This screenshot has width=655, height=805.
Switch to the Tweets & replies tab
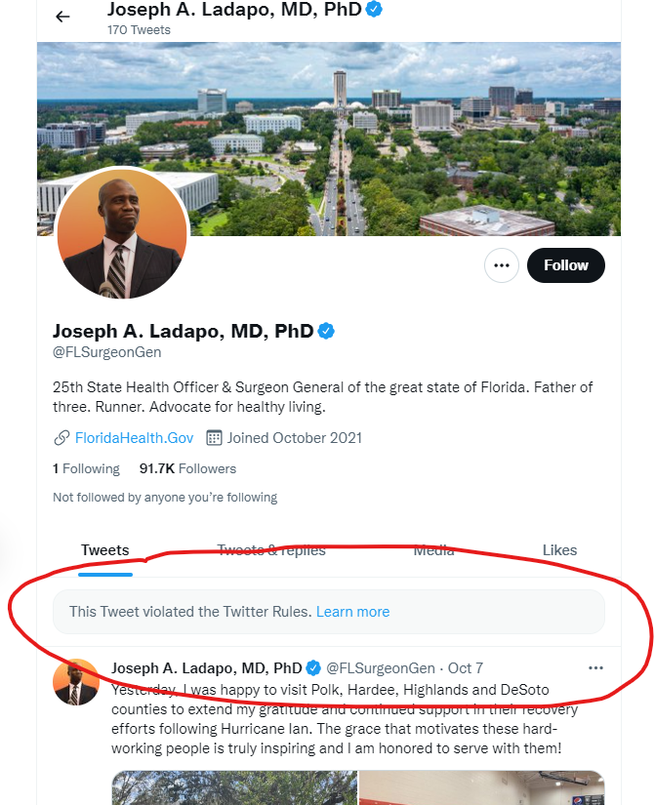[271, 550]
